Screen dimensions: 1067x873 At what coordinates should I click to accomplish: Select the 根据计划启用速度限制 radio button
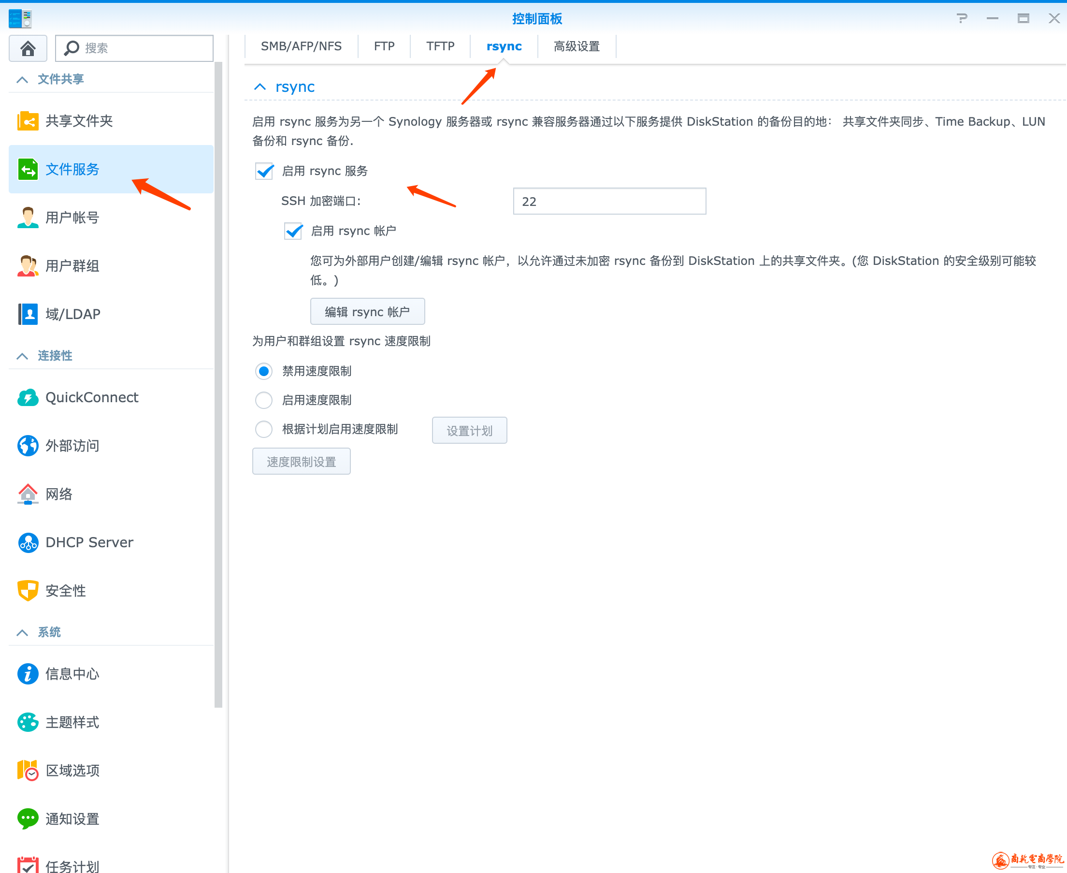pos(264,429)
